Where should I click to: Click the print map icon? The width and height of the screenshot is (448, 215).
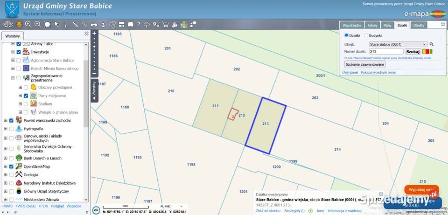[x=94, y=25]
